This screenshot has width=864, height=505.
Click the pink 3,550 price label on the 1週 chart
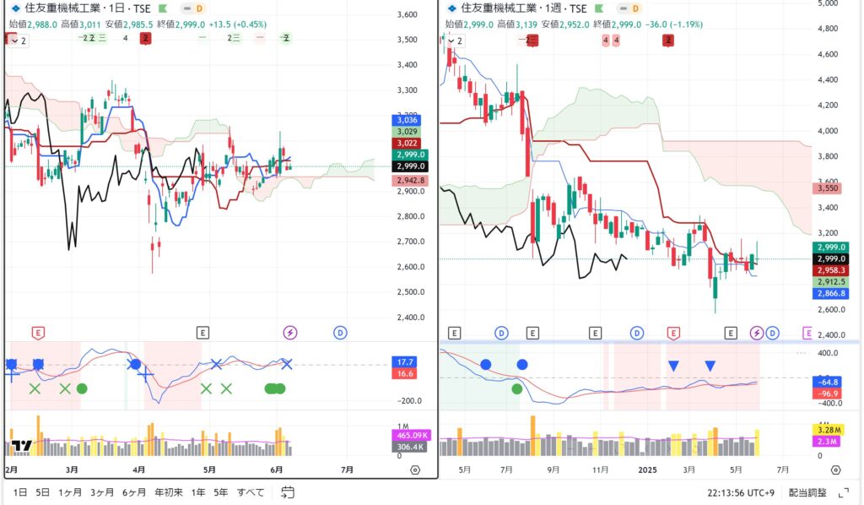[827, 188]
